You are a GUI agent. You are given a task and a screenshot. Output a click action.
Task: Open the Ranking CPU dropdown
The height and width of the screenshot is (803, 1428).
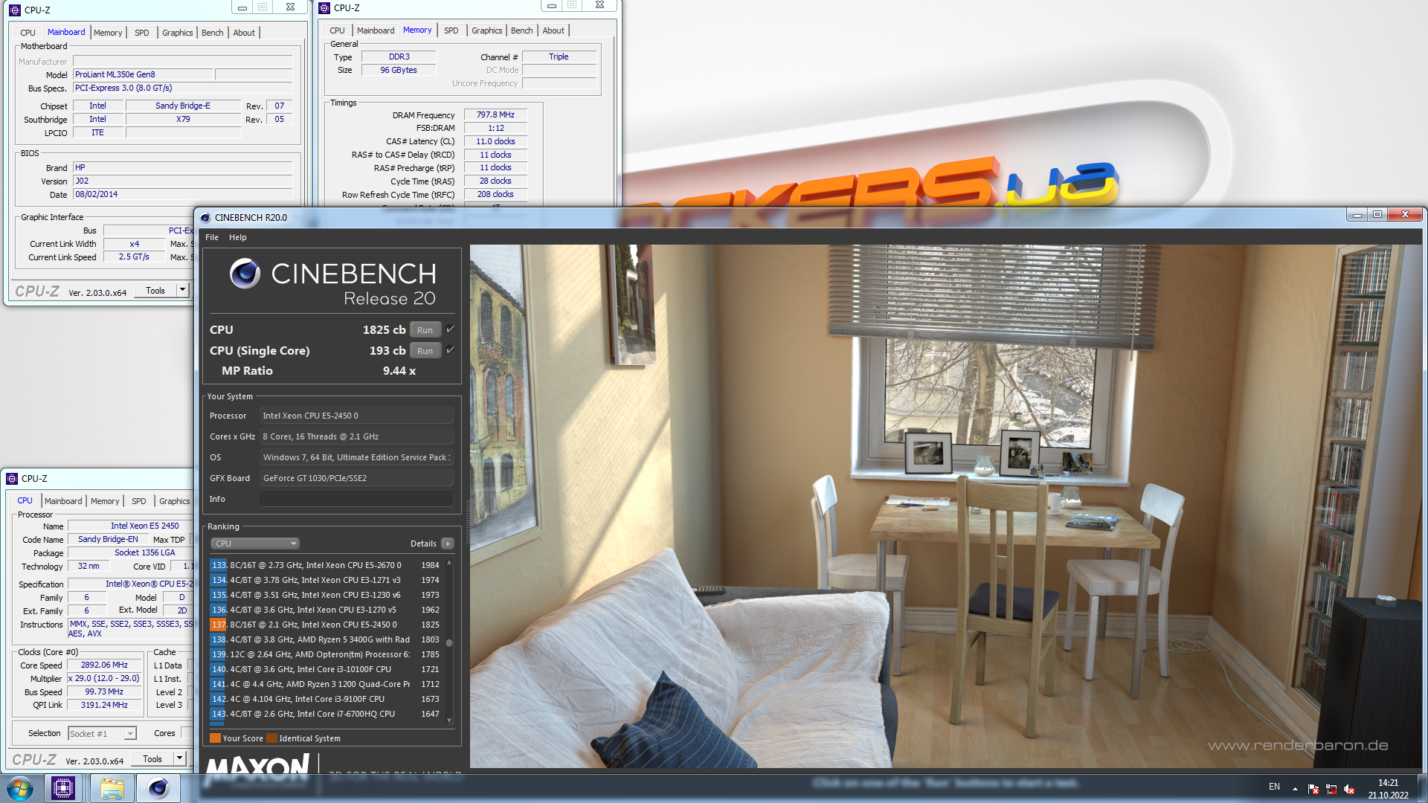tap(254, 544)
